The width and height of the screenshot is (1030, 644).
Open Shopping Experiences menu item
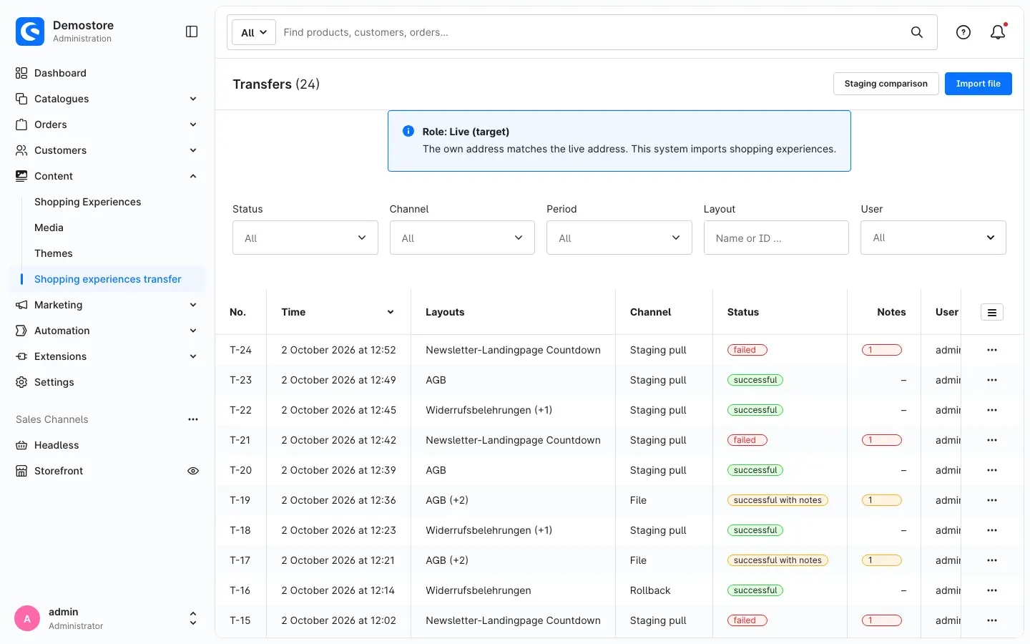pos(87,202)
